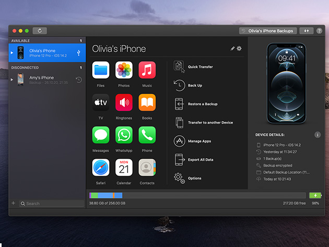Choose Restore a Backup
The image size is (329, 247).
coord(195,104)
